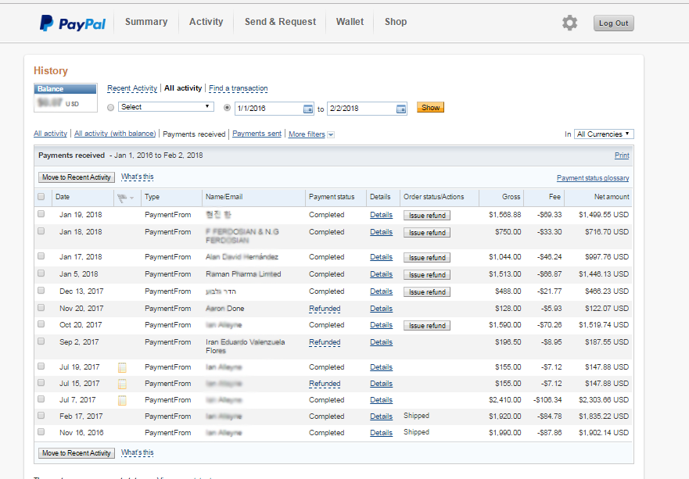Go to the Wallet tab
This screenshot has width=689, height=479.
click(x=350, y=22)
